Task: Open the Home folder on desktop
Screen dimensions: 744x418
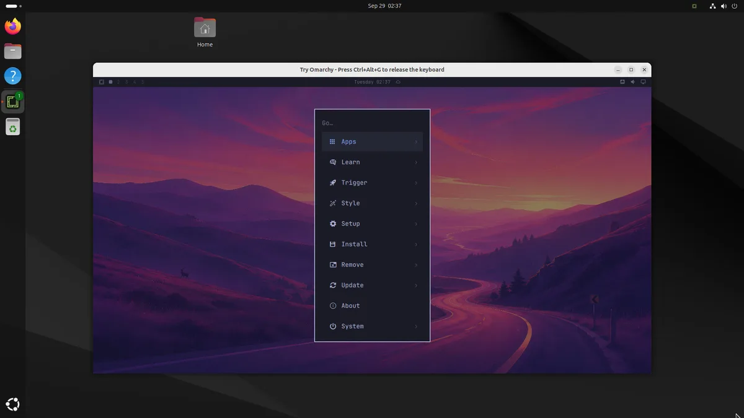Action: pos(205,33)
